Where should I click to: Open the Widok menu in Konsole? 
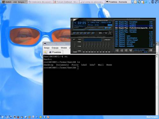[64, 48]
